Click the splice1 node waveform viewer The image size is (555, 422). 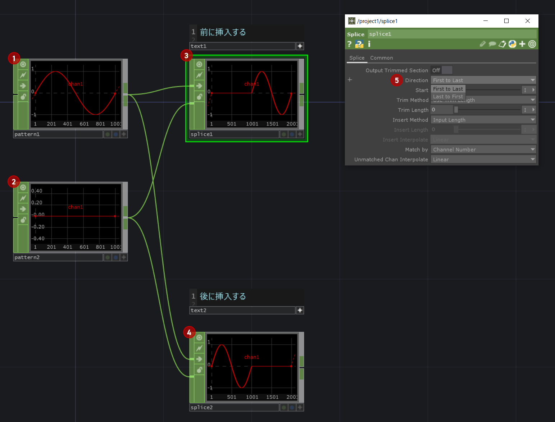(x=252, y=94)
